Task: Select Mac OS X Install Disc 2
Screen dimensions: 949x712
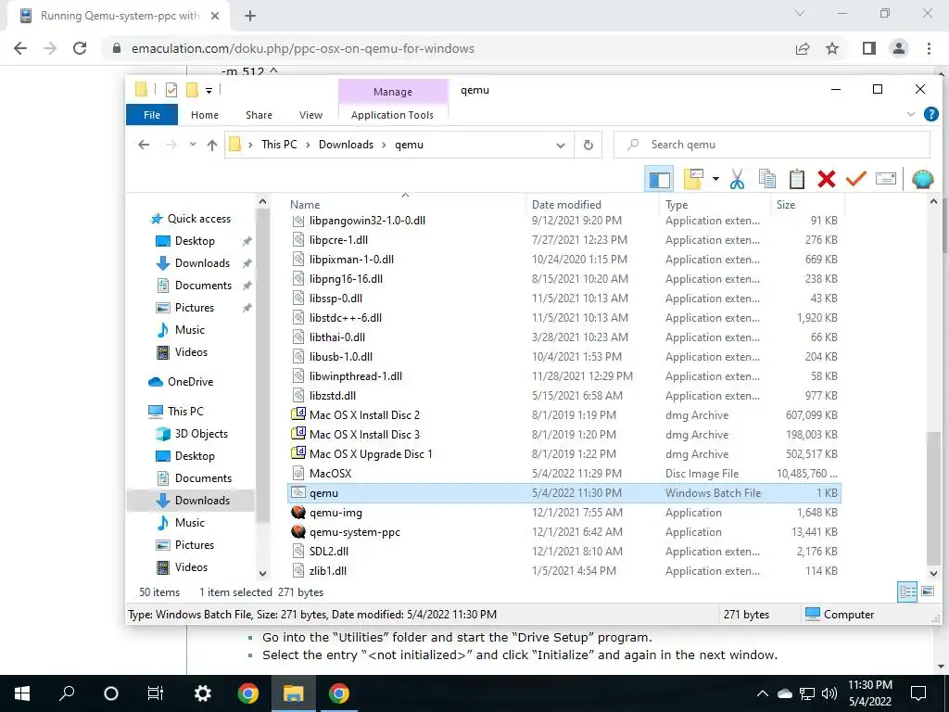Action: [x=564, y=415]
